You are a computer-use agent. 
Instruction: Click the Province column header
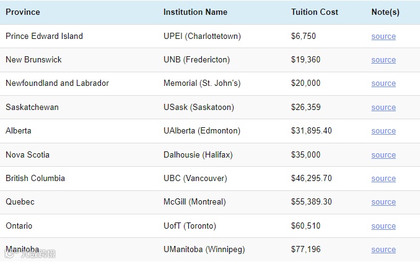(x=23, y=12)
